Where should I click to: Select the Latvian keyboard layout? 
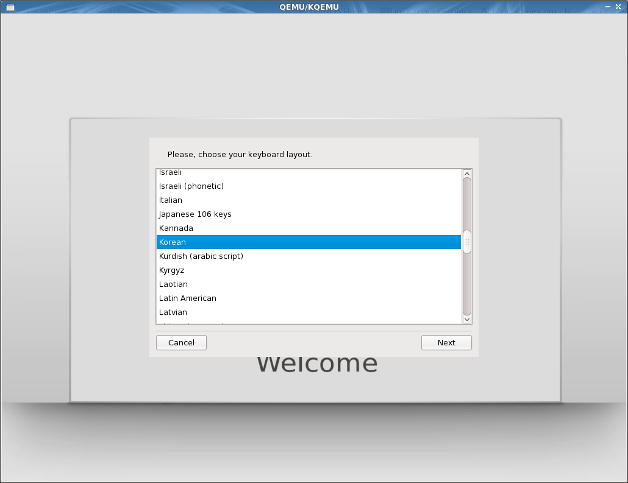tap(309, 312)
